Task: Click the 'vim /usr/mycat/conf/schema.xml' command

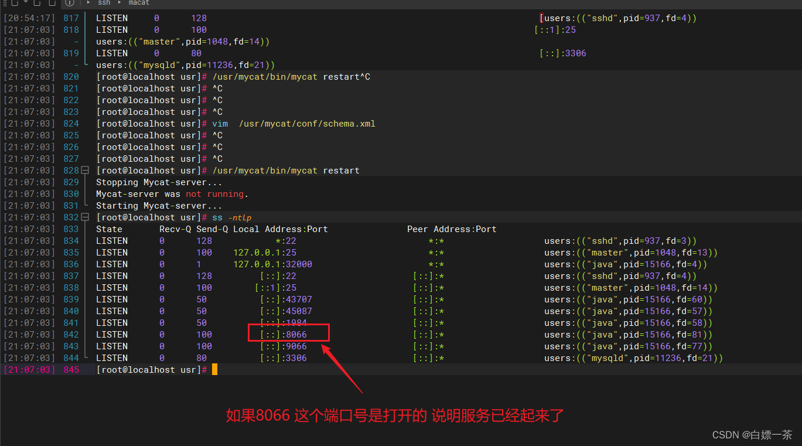Action: tap(294, 124)
